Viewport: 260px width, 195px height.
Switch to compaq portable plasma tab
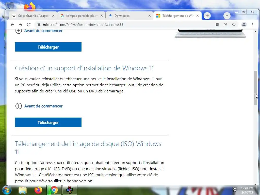81,16
